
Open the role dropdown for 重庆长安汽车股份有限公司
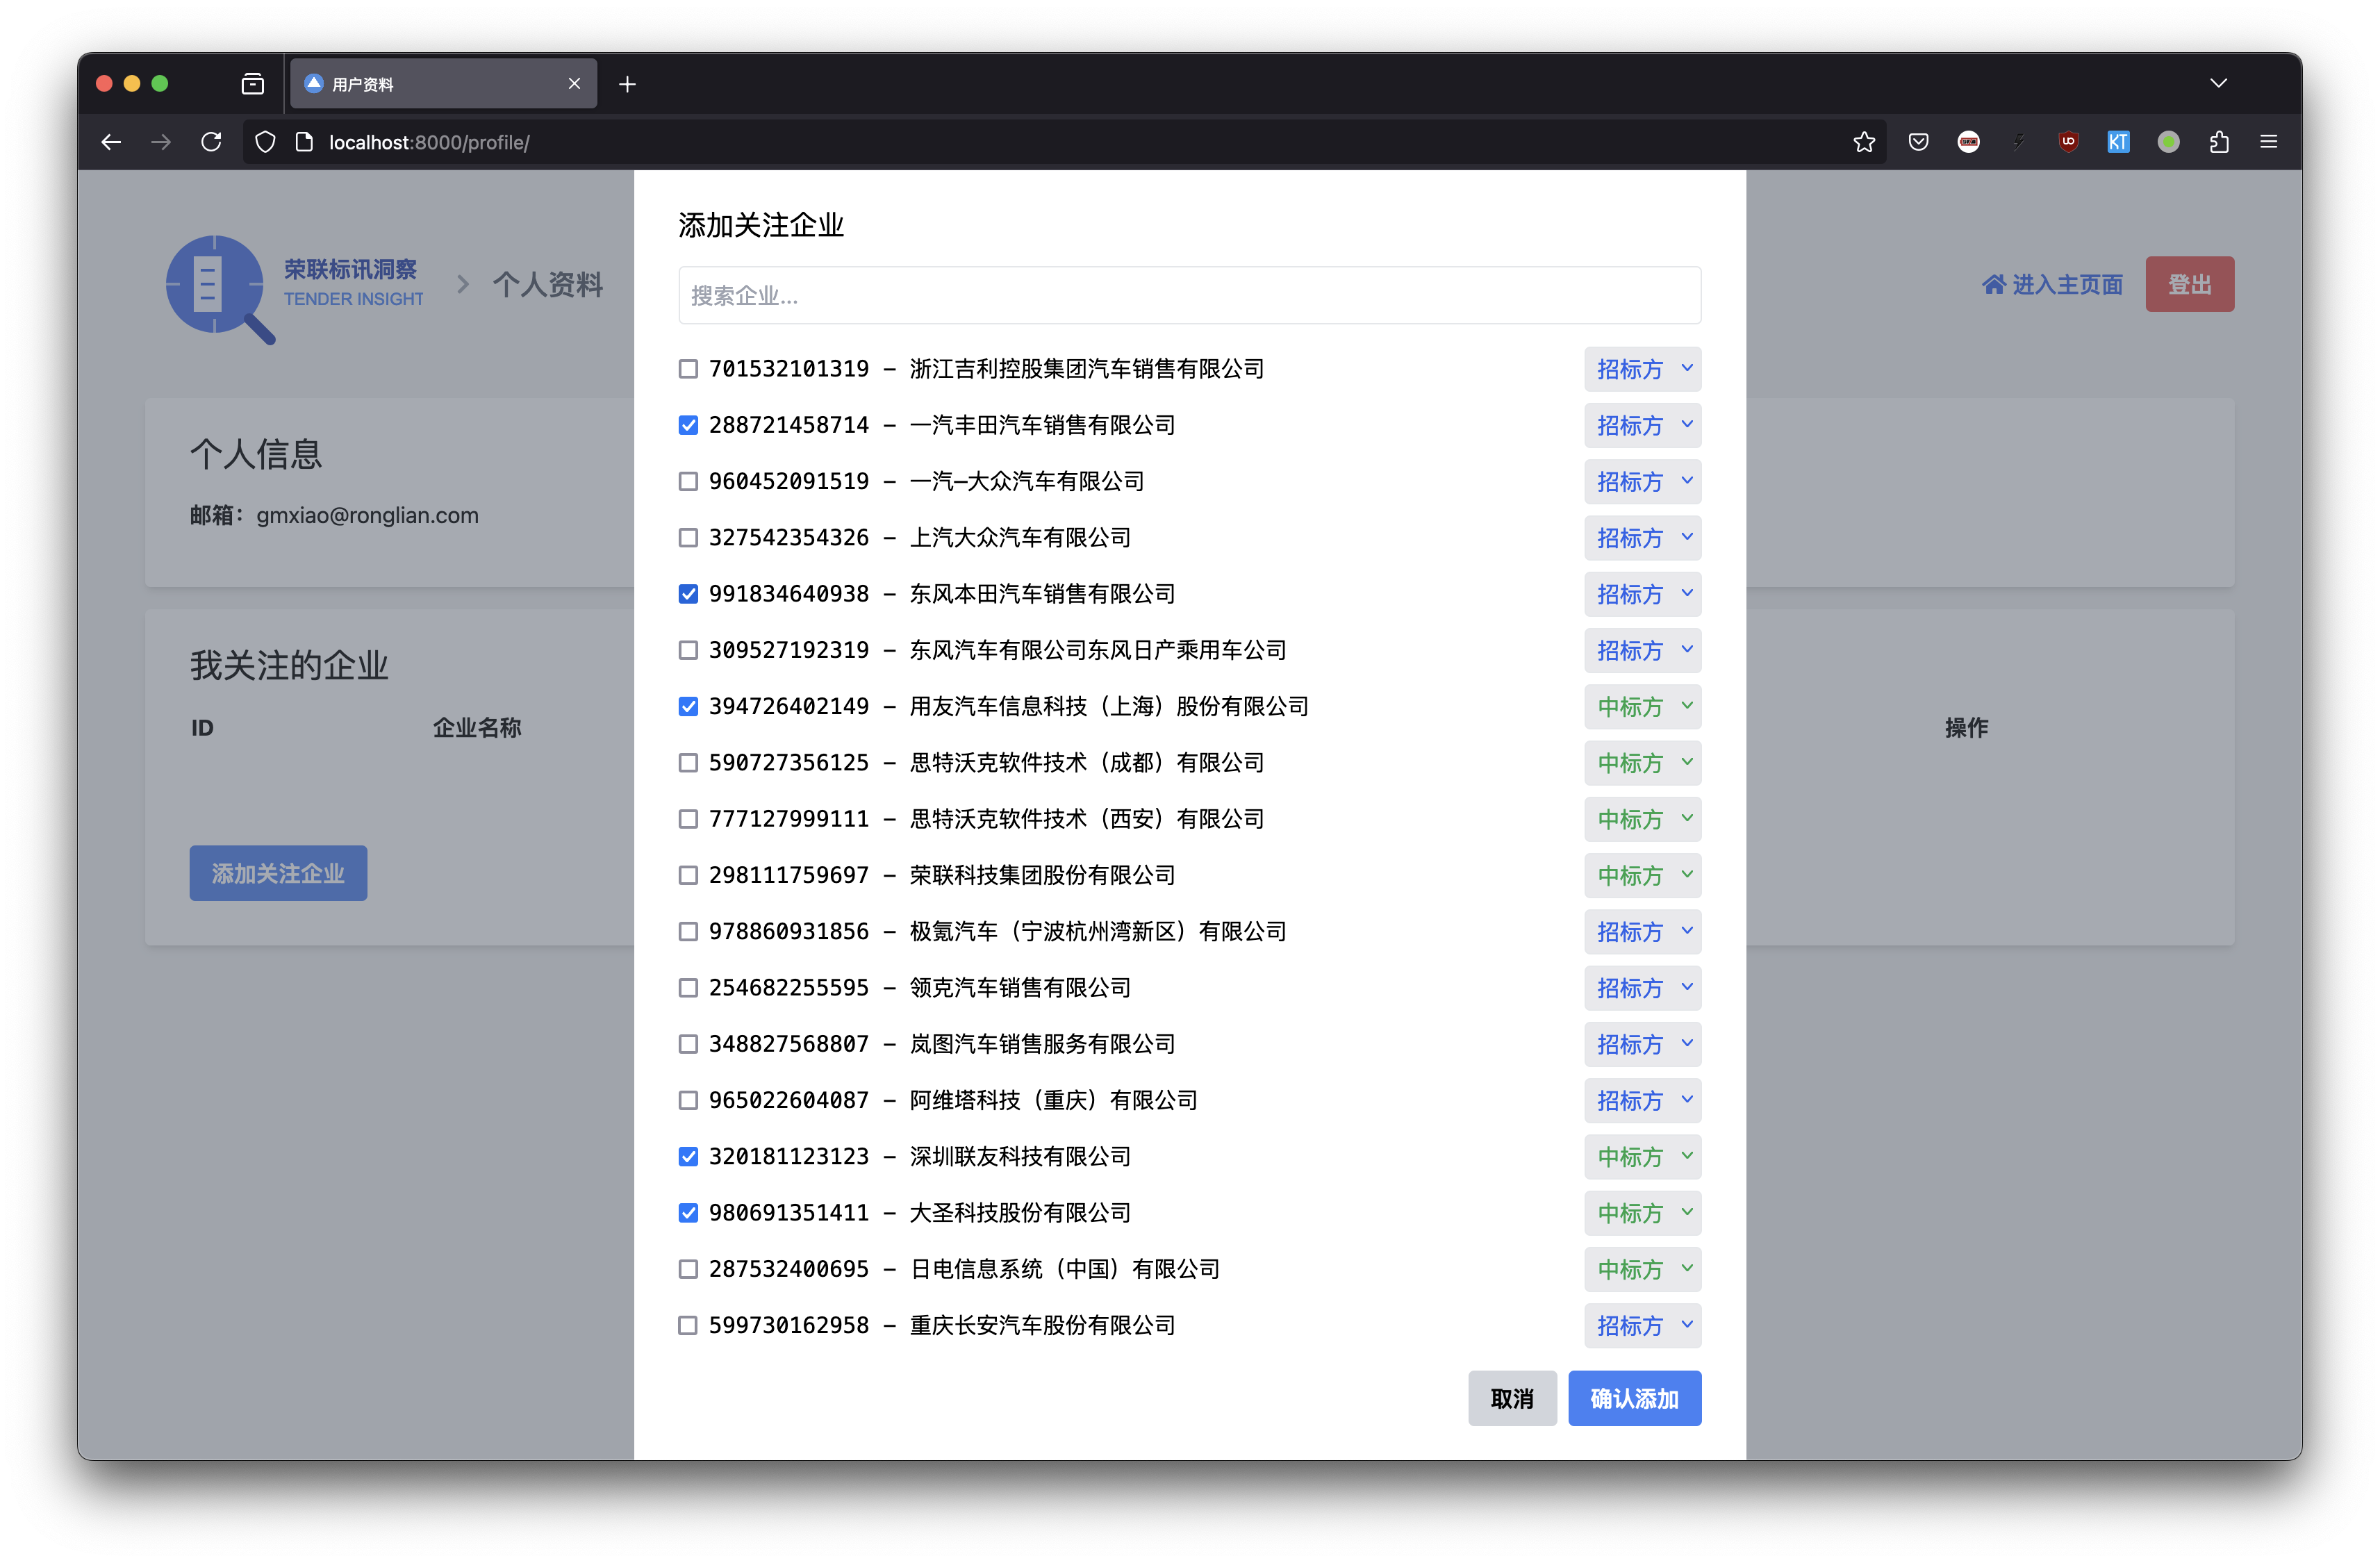(x=1642, y=1325)
